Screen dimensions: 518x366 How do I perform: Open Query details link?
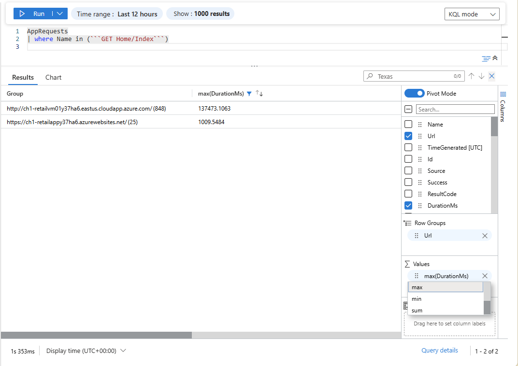click(439, 351)
